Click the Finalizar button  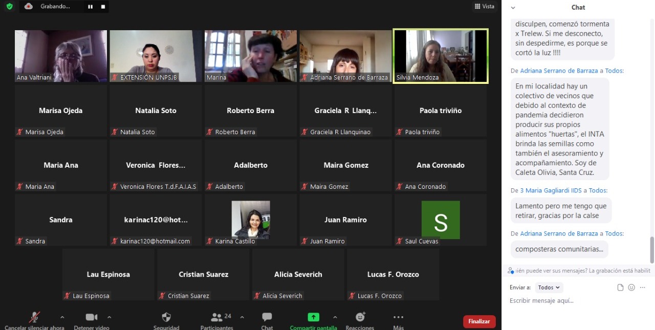pyautogui.click(x=479, y=321)
